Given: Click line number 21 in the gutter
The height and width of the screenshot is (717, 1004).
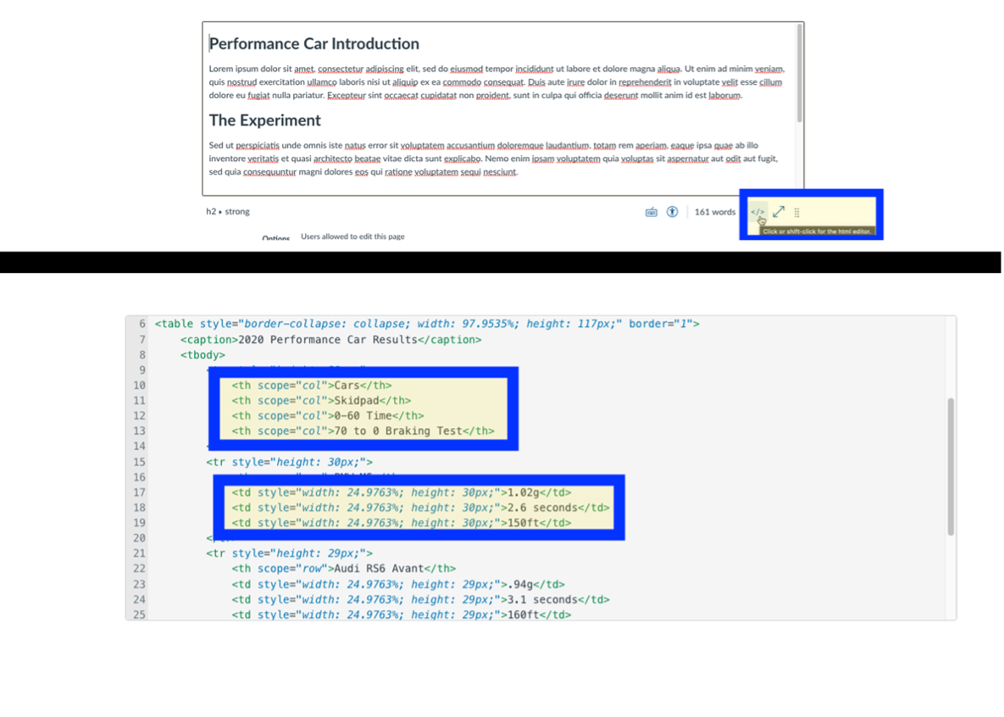Looking at the screenshot, I should tap(139, 553).
